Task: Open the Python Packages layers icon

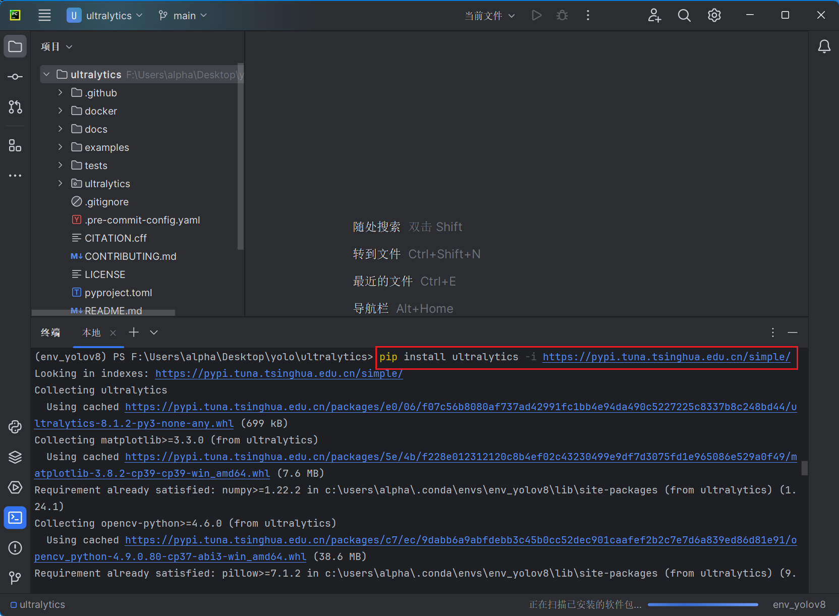Action: (x=15, y=457)
